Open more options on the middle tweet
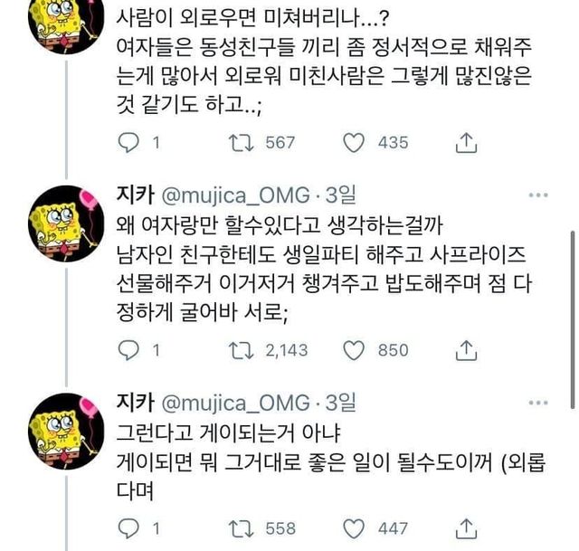Viewport: 579px width, 551px height. click(536, 195)
